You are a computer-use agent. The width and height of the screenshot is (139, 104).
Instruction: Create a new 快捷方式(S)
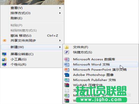101,52
